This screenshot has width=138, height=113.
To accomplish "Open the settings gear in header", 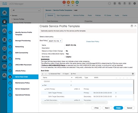I will (x=134, y=4).
